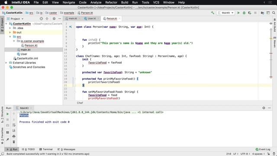Click the caster breadcrumb in navigation bar
The height and width of the screenshot is (156, 277).
[x=53, y=13]
